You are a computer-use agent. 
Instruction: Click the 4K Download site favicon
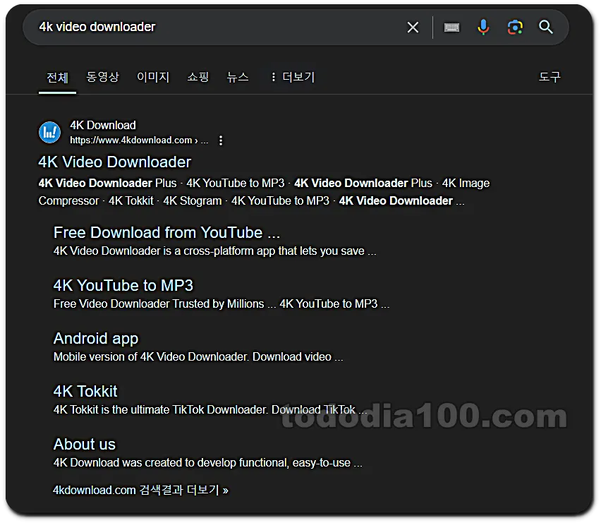click(x=49, y=132)
